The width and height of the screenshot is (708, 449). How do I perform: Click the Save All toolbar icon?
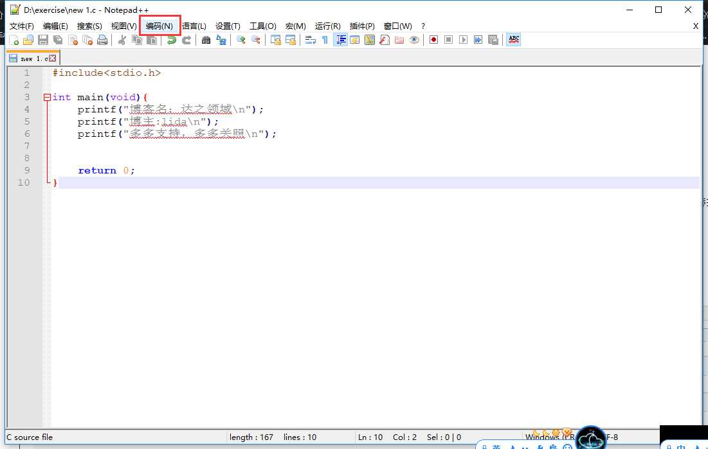point(58,40)
